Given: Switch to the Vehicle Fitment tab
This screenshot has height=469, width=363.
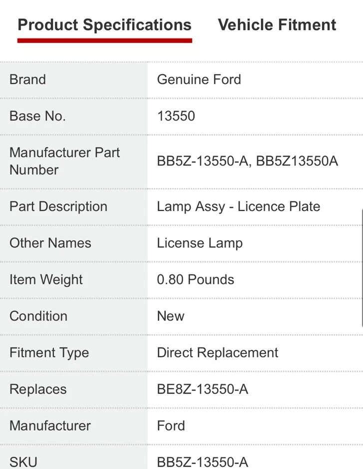Looking at the screenshot, I should 277,24.
